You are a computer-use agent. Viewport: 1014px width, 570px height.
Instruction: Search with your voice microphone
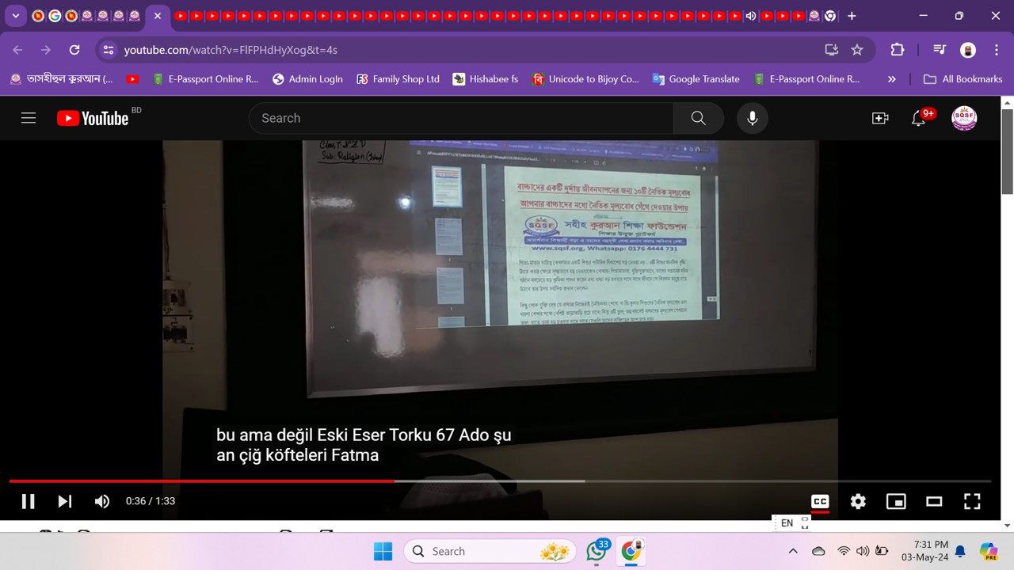(753, 118)
